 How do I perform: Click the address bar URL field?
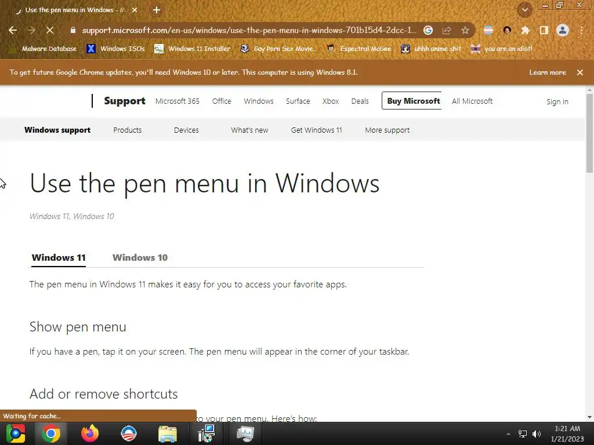(249, 30)
